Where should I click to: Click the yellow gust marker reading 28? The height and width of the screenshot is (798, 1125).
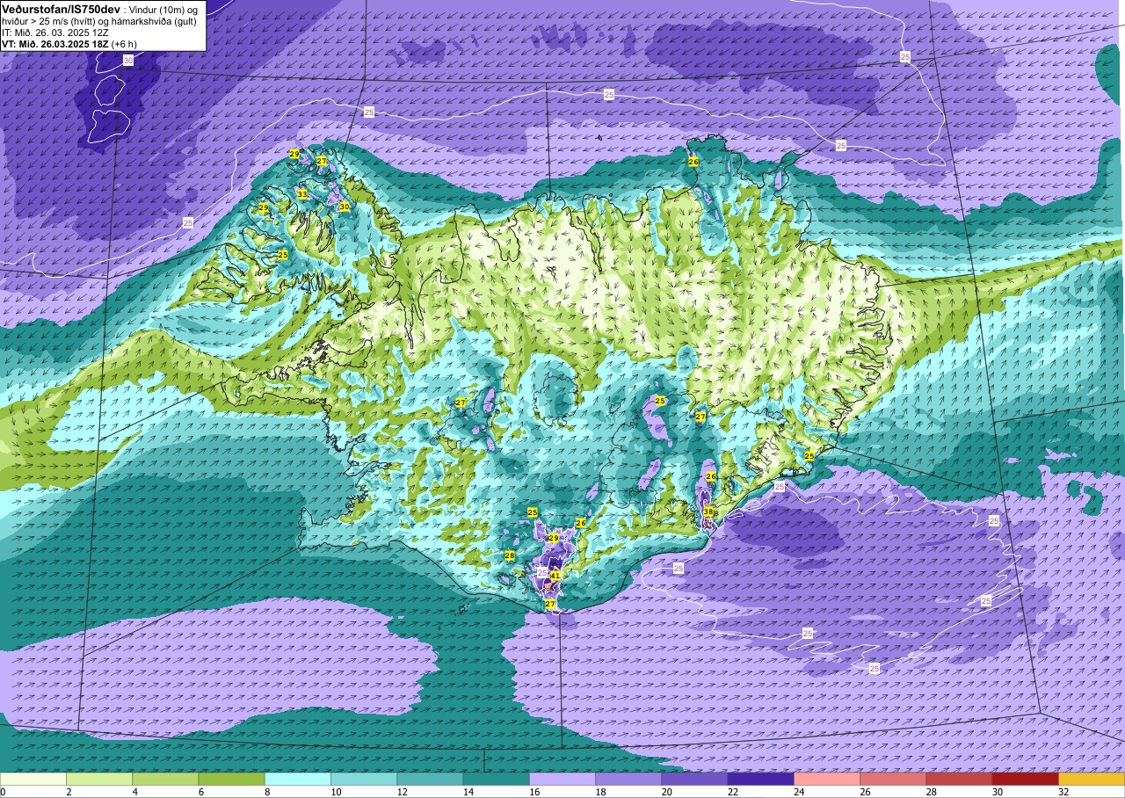coord(509,555)
